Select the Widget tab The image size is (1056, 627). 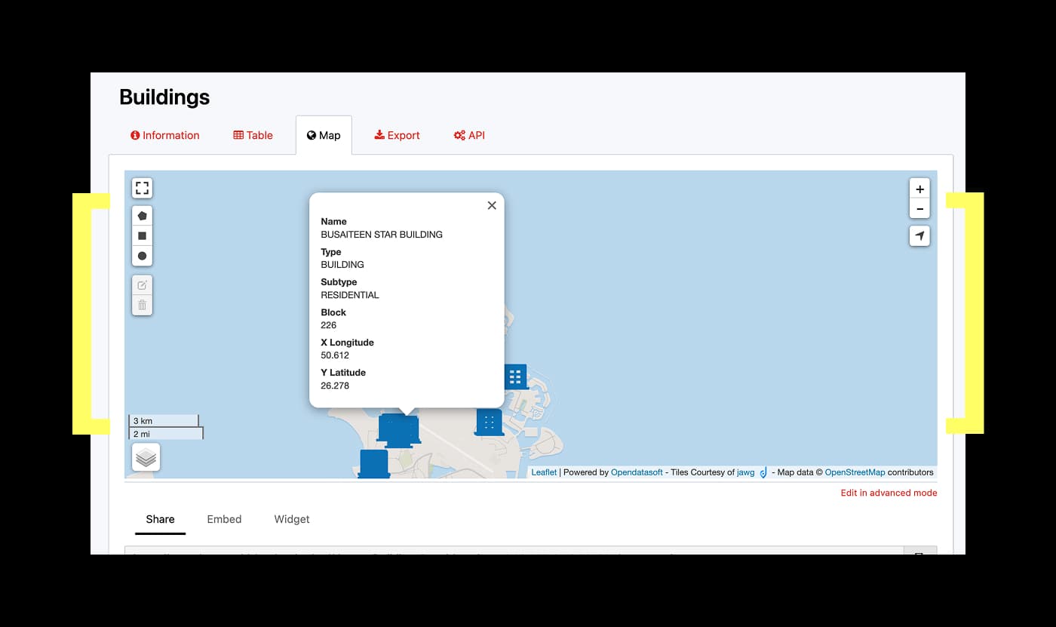(292, 519)
